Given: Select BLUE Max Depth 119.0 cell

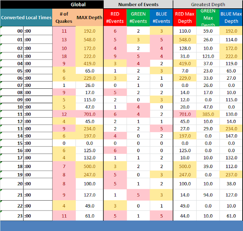Looking at the screenshot, I should [231, 63].
